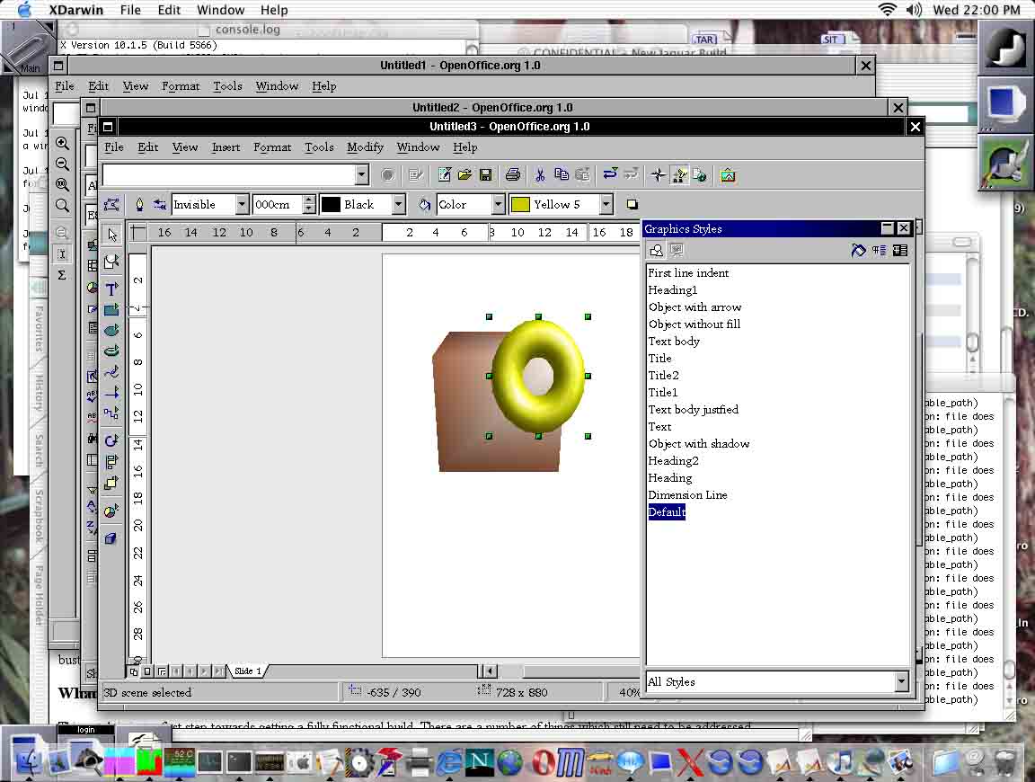Select the Ellipse tool
1035x782 pixels.
coord(111,330)
